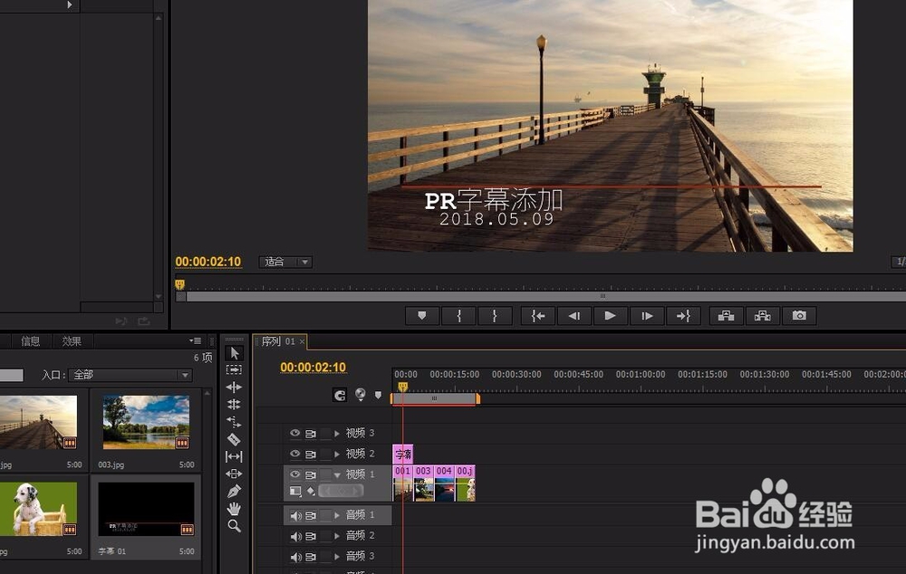Select the Slide tool
The width and height of the screenshot is (906, 574).
click(x=234, y=474)
